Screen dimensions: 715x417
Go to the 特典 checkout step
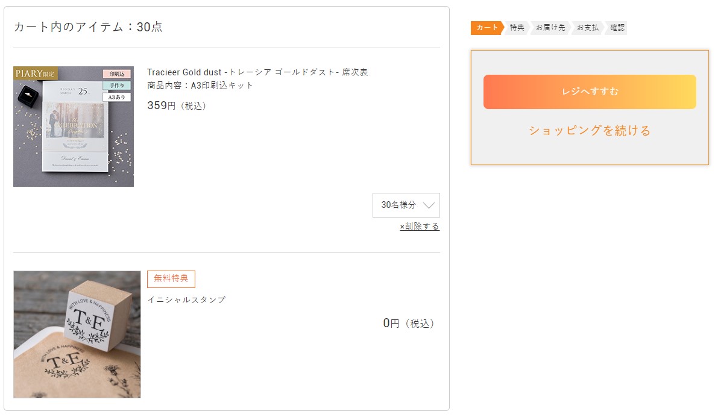click(x=517, y=28)
